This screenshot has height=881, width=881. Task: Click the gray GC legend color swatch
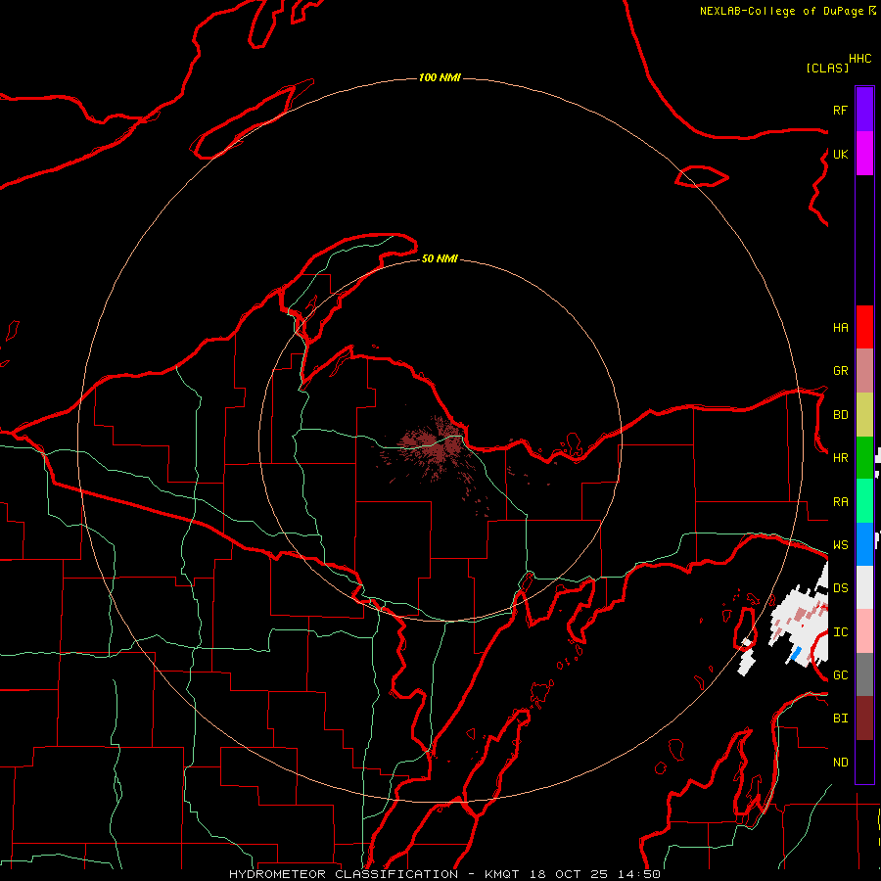point(864,674)
